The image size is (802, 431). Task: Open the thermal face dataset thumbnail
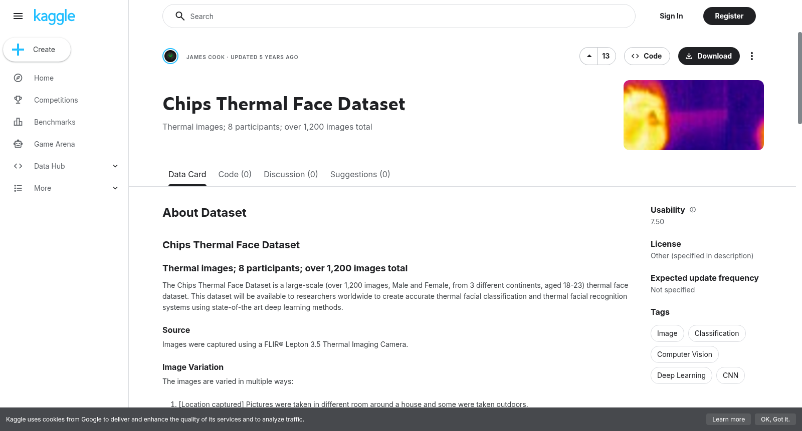click(694, 115)
